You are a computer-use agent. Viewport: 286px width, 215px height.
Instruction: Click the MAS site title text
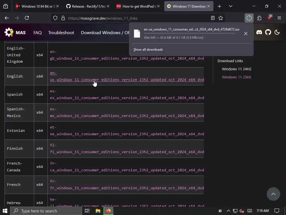(x=21, y=32)
